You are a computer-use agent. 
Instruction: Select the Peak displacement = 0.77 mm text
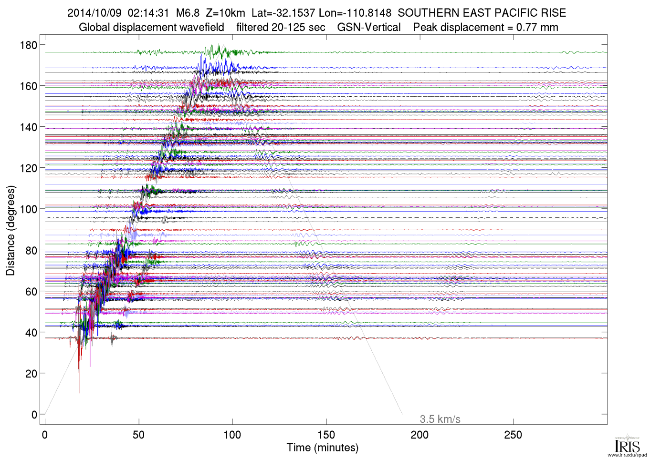485,28
